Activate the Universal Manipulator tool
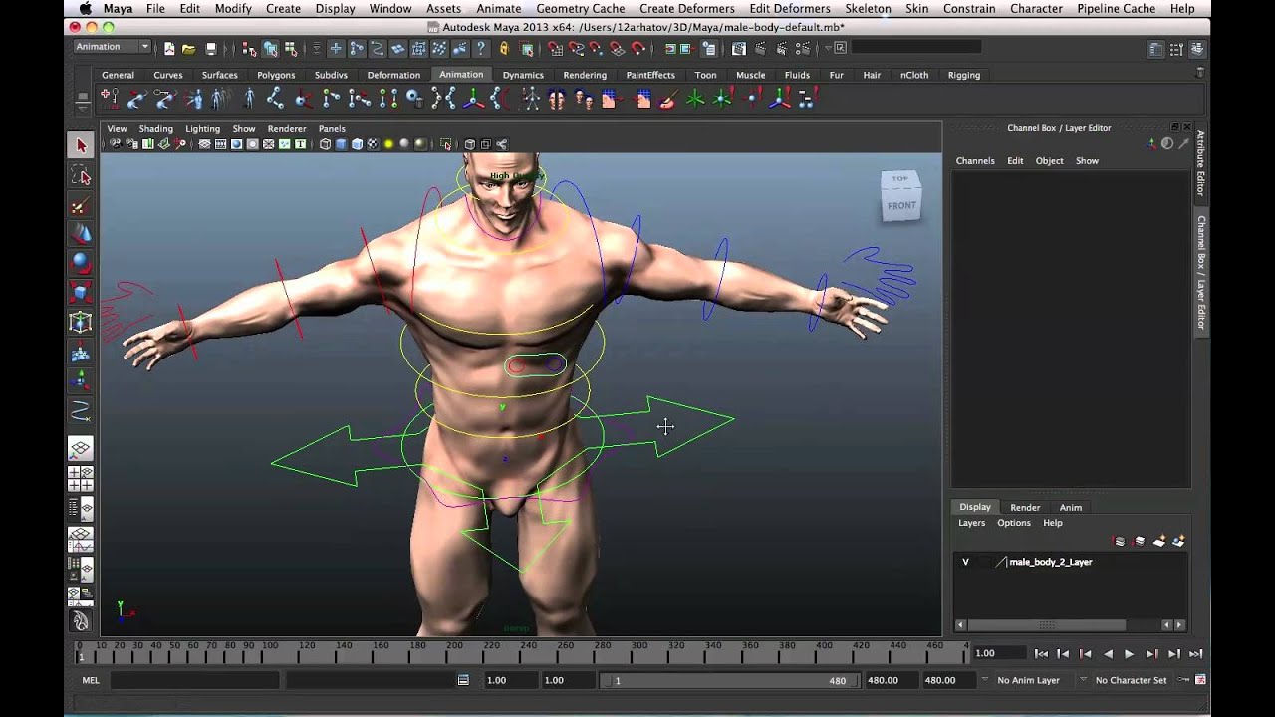The image size is (1275, 717). tap(81, 322)
